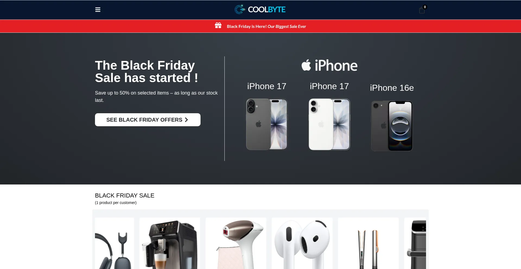Select the grey iPhone 17 image
The height and width of the screenshot is (269, 521).
[267, 124]
